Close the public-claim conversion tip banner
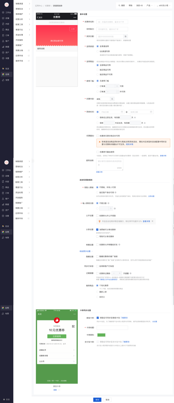The height and width of the screenshot is (403, 174). tap(153, 221)
